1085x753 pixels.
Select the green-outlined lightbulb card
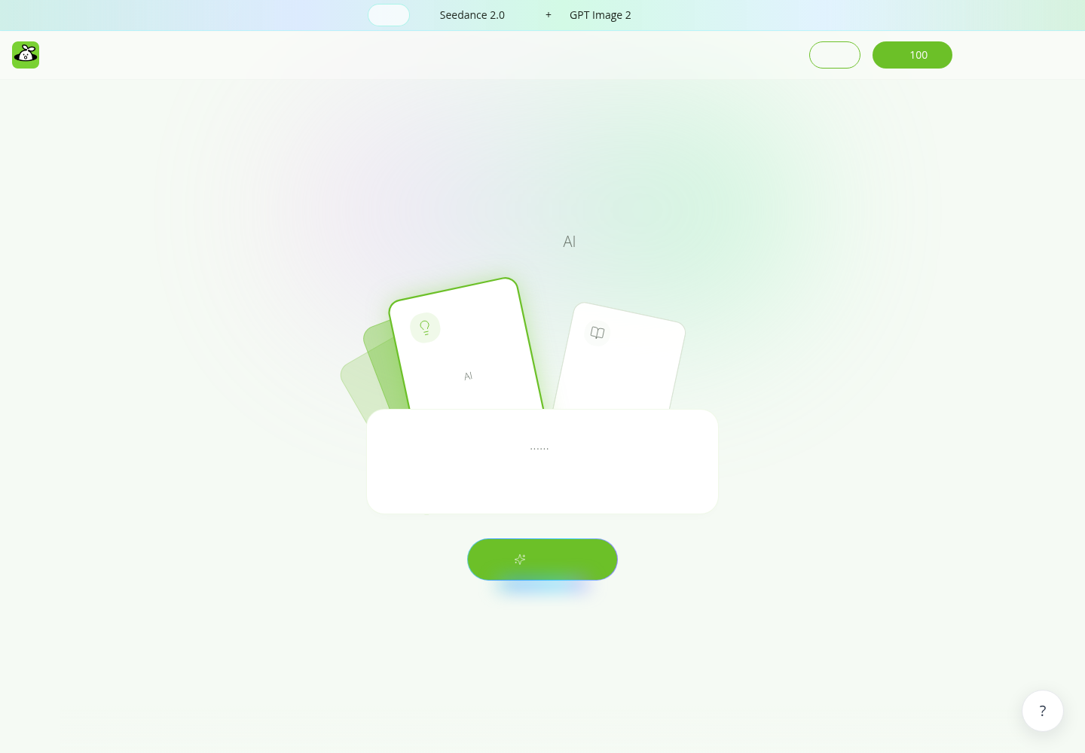(466, 345)
